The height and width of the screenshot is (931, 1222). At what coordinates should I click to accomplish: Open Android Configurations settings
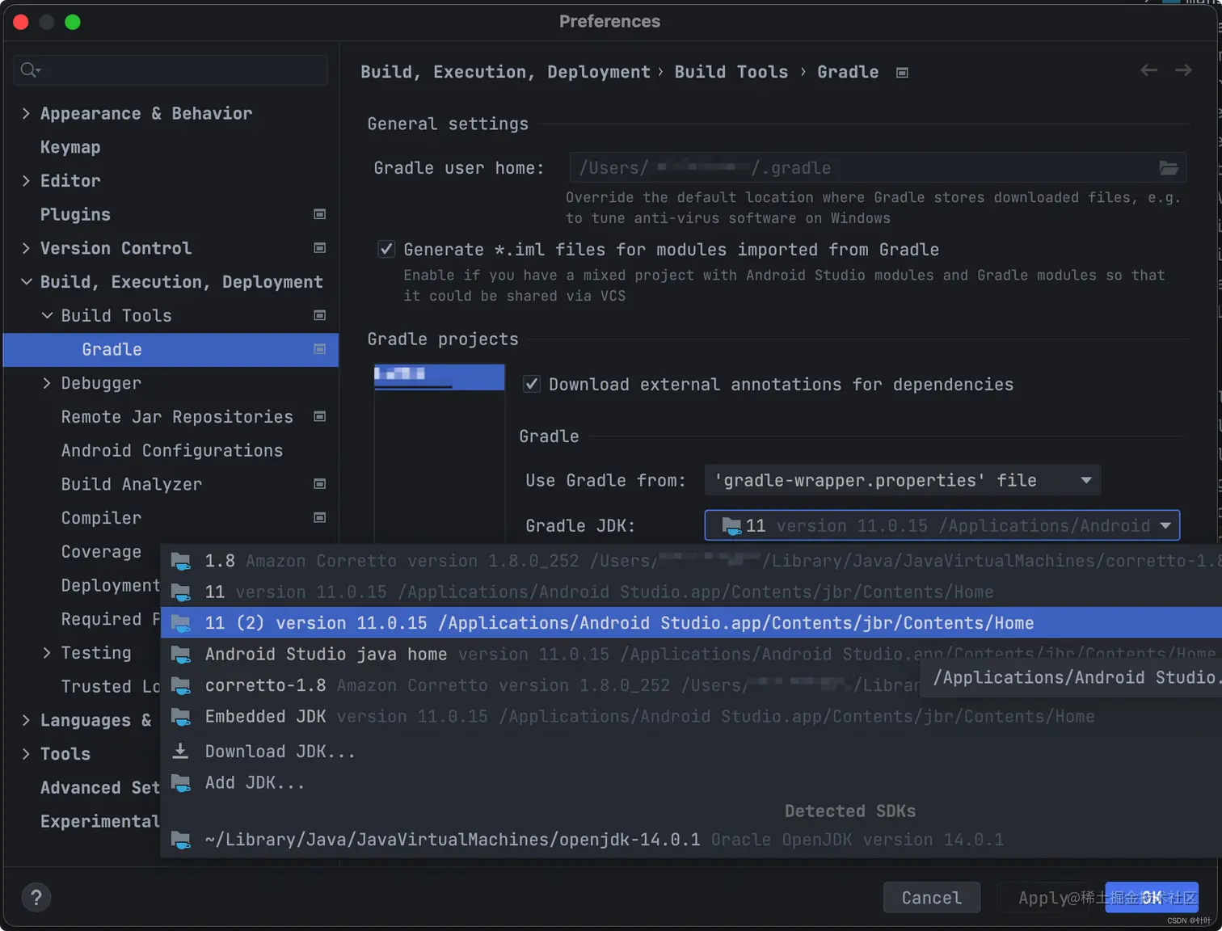coord(172,450)
